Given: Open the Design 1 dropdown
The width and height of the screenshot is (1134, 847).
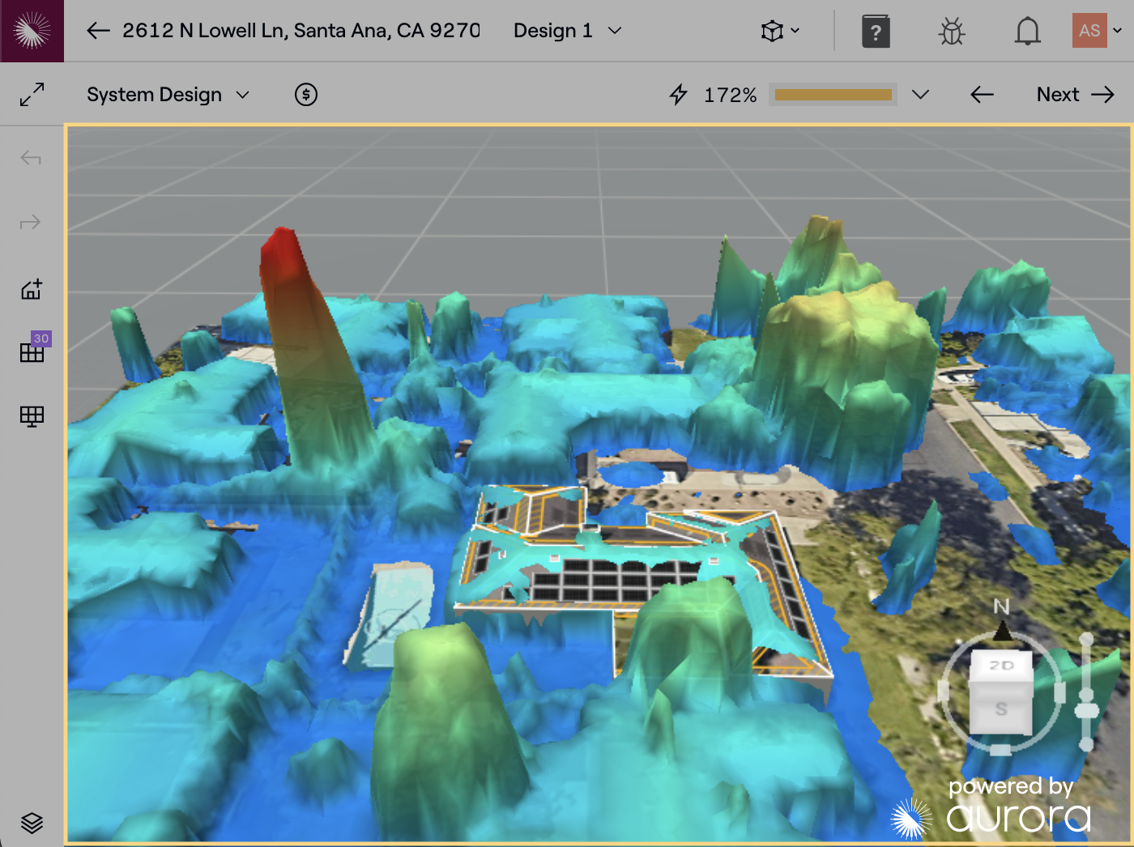Looking at the screenshot, I should coord(567,31).
